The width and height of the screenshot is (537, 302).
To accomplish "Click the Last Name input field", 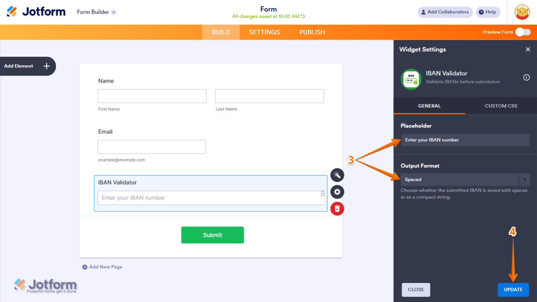I will (x=270, y=96).
